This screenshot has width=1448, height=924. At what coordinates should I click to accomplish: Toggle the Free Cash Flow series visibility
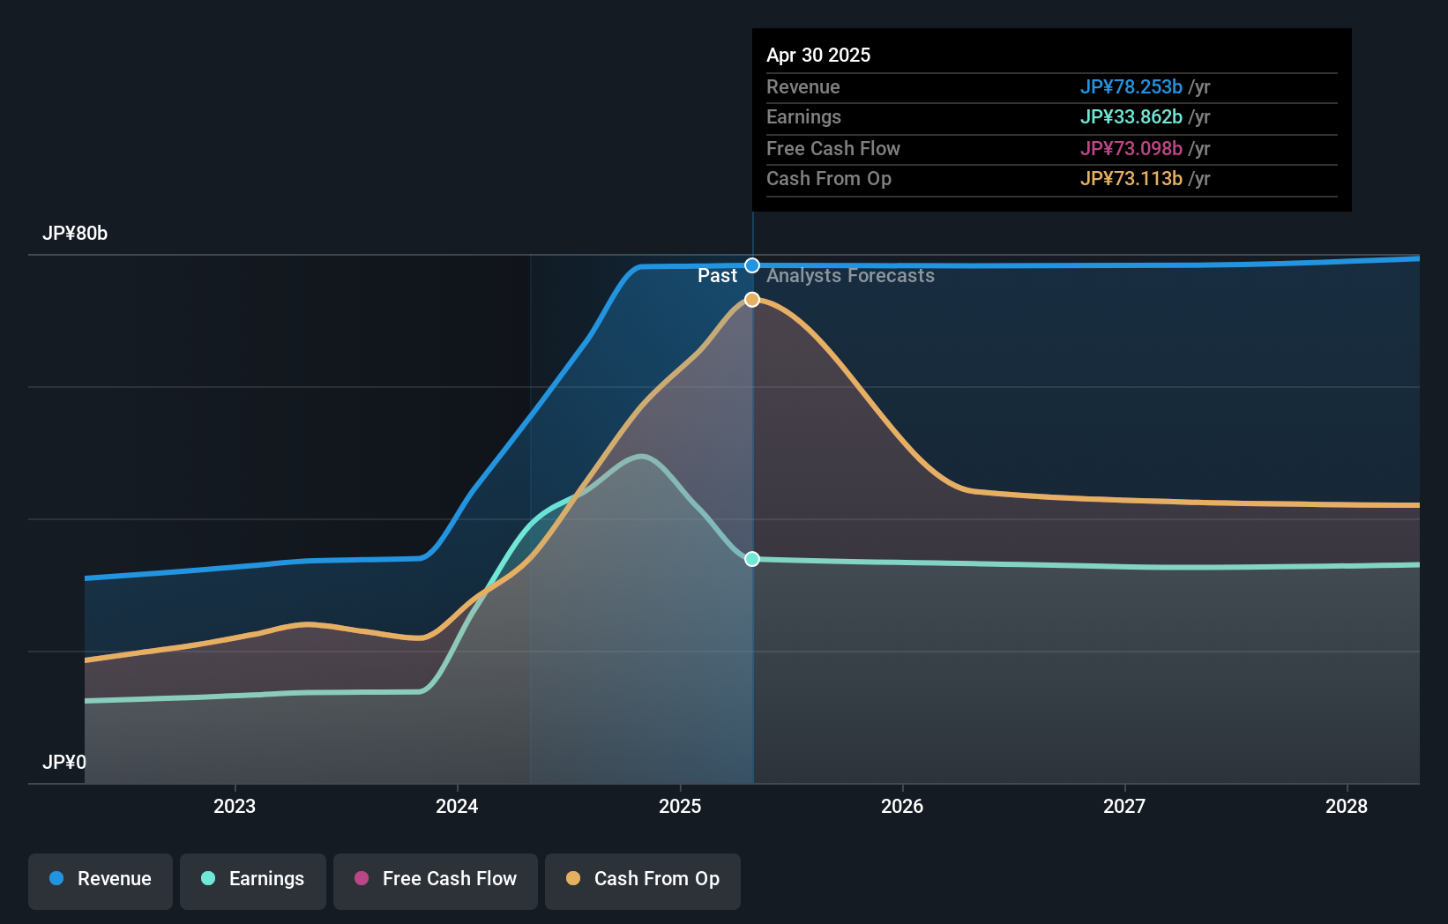point(436,879)
